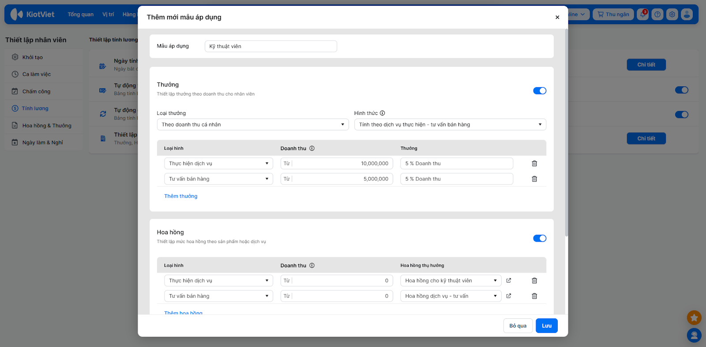Click the 'Lưu' save button
Screen dimensions: 706x347
pos(547,326)
